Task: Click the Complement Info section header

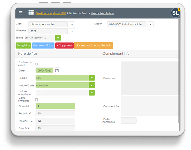Action: click(116, 54)
